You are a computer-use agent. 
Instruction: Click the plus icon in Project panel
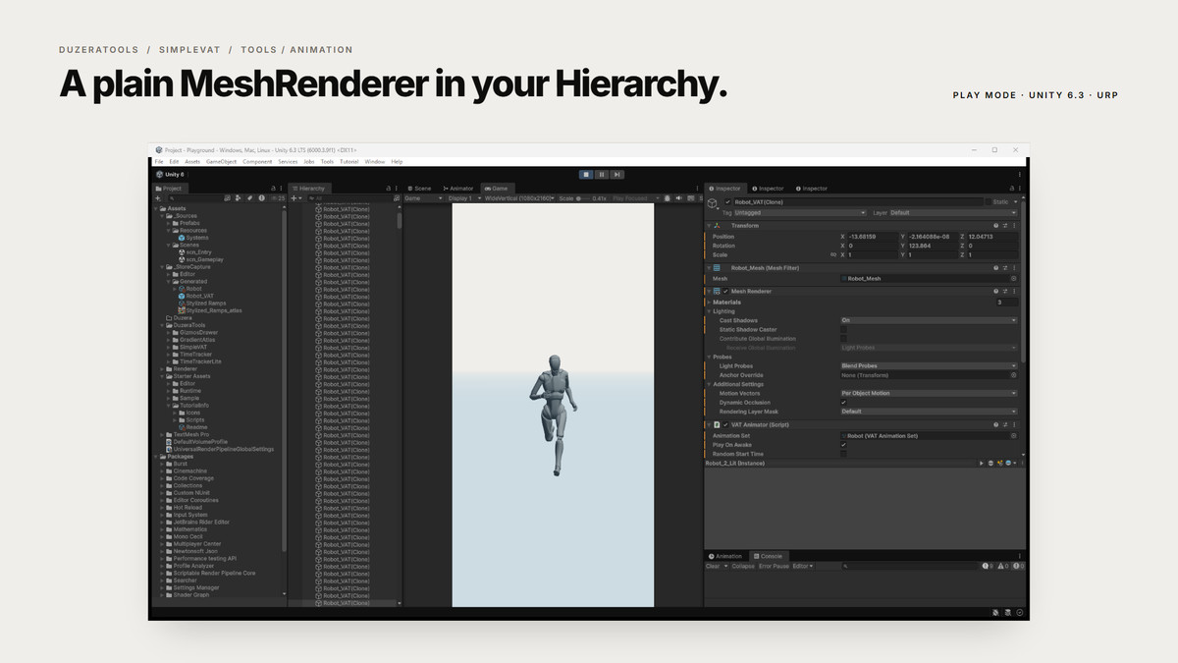click(x=157, y=198)
